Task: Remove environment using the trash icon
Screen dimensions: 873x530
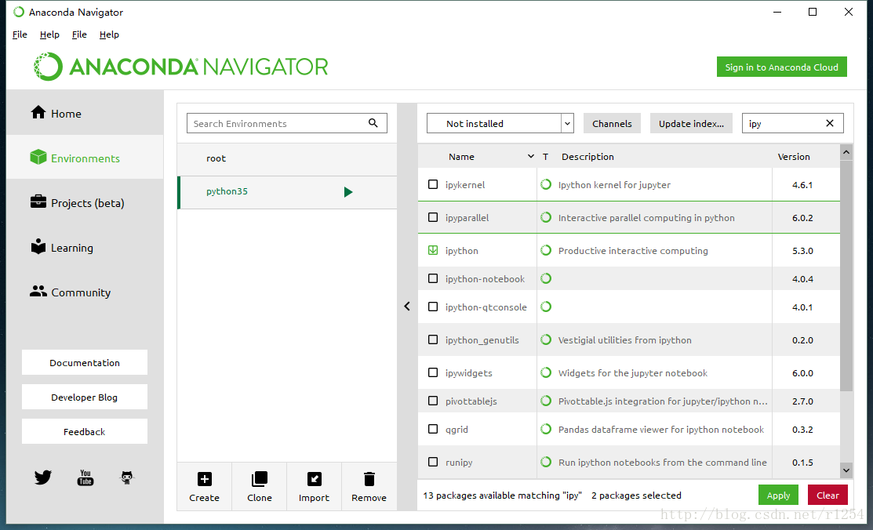Action: tap(369, 479)
